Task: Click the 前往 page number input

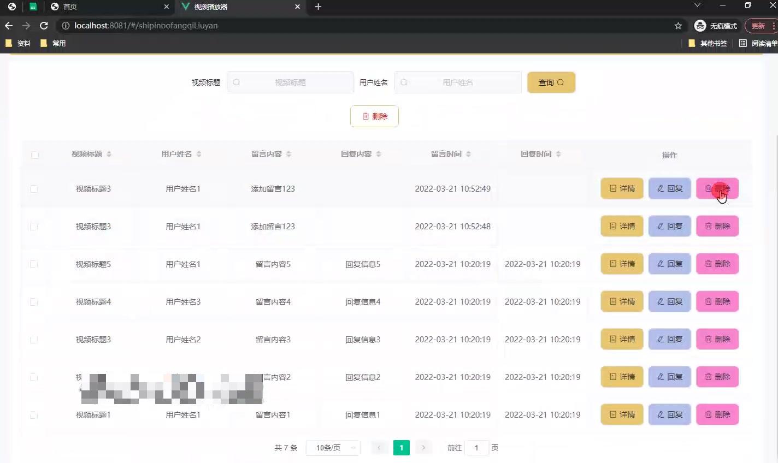Action: click(476, 448)
